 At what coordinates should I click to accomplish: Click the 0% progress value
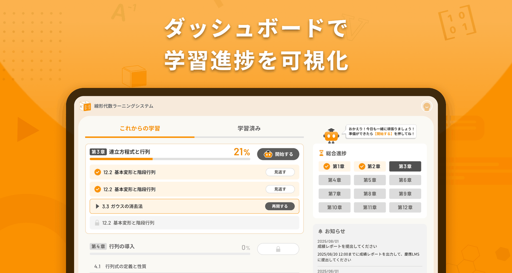(x=246, y=248)
